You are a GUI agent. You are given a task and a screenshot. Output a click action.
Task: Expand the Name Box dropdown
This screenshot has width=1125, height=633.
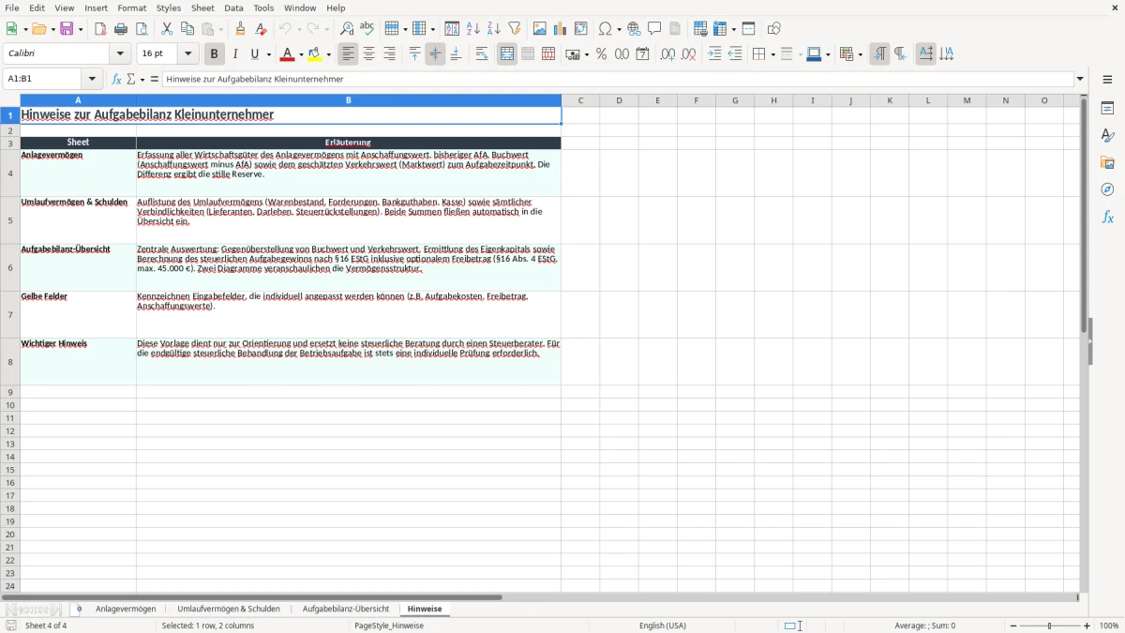92,79
